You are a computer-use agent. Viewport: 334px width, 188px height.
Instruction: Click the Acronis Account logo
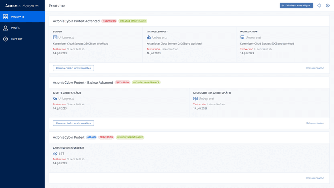[x=22, y=6]
